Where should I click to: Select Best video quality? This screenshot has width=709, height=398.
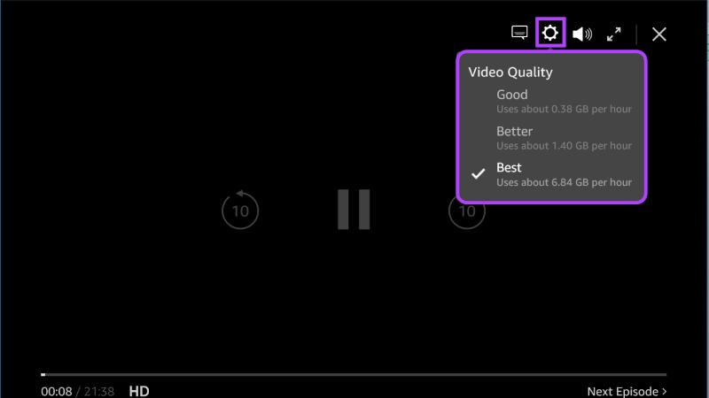click(509, 167)
